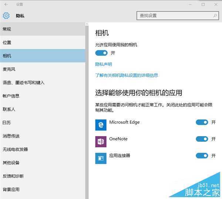Minimize the settings window

point(190,4)
